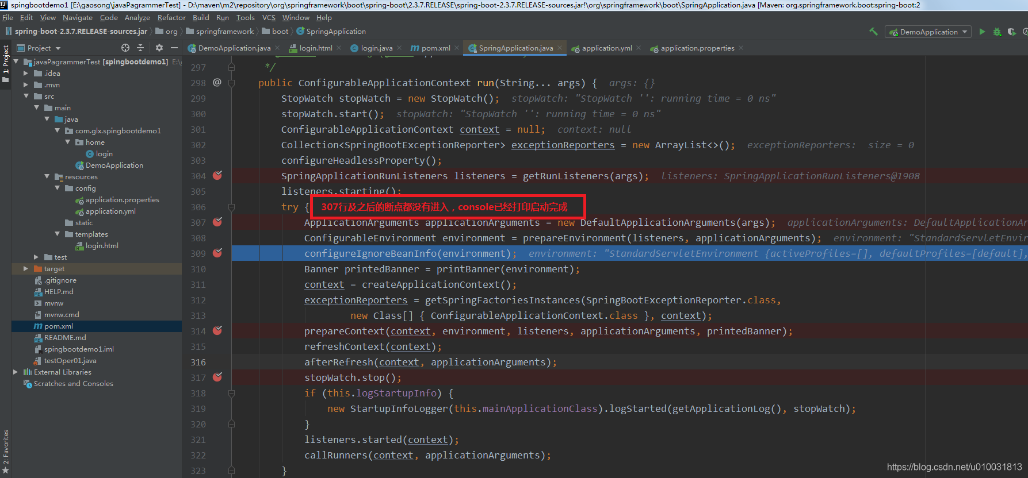Screen dimensions: 1028x478
Task: Toggle the breakpoint on line 314
Action: [x=217, y=330]
